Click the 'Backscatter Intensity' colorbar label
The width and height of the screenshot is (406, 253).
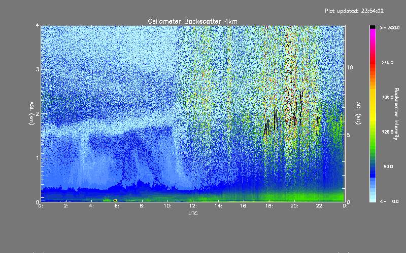point(396,114)
